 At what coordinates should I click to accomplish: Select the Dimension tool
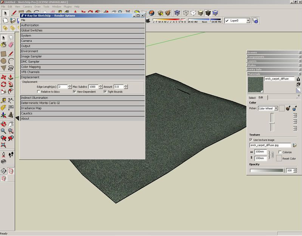pyautogui.click(x=11, y=100)
